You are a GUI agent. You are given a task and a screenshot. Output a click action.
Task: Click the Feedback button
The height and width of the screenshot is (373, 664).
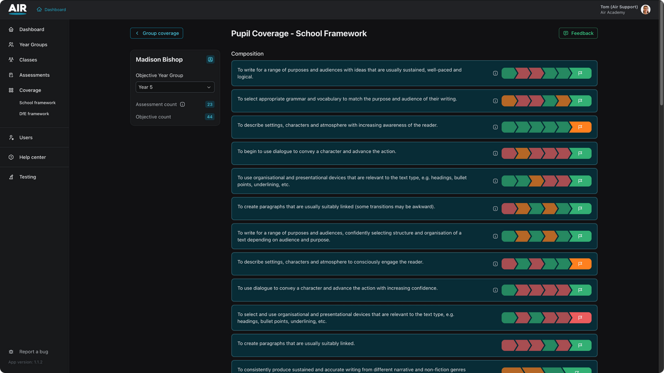pos(578,33)
